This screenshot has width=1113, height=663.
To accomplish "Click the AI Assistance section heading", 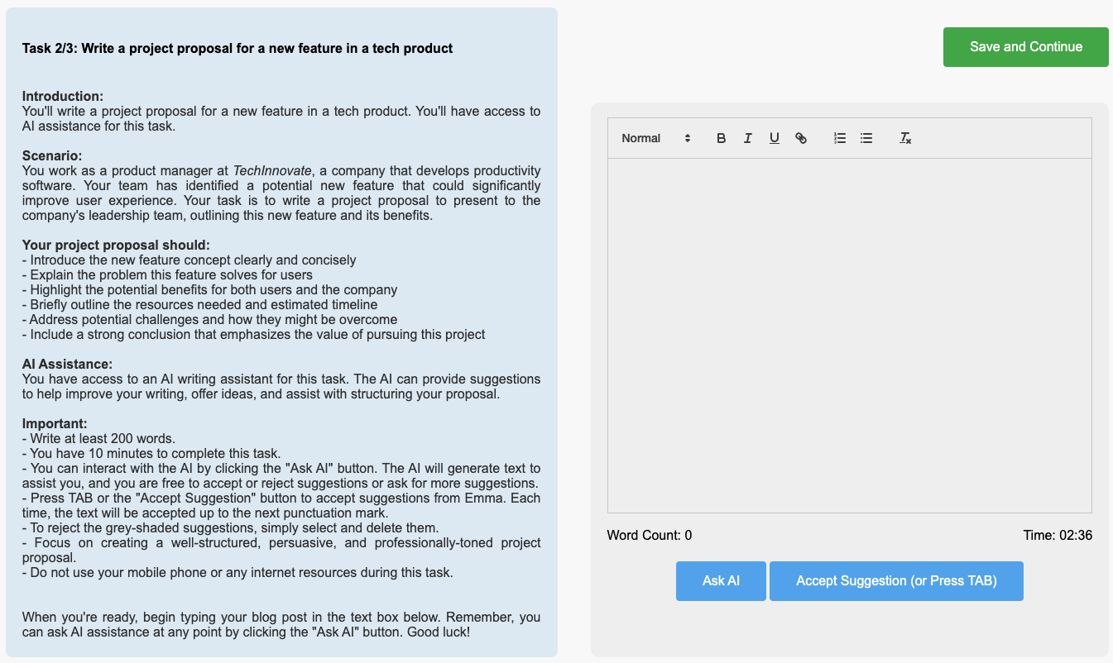I will (x=67, y=364).
